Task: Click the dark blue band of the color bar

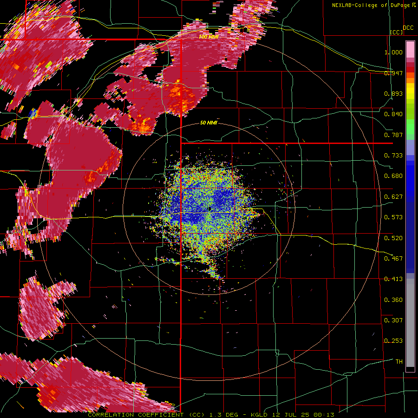Action: pos(410,237)
